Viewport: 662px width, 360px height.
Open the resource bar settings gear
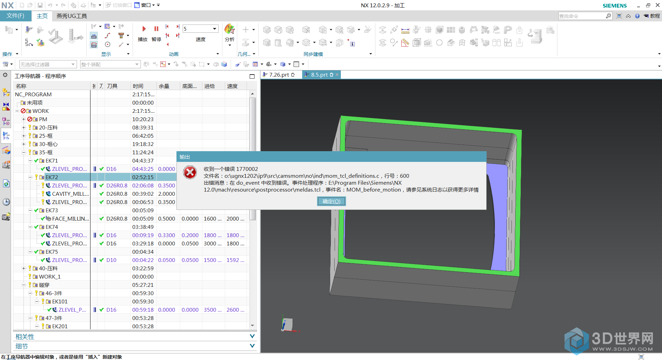(5, 75)
